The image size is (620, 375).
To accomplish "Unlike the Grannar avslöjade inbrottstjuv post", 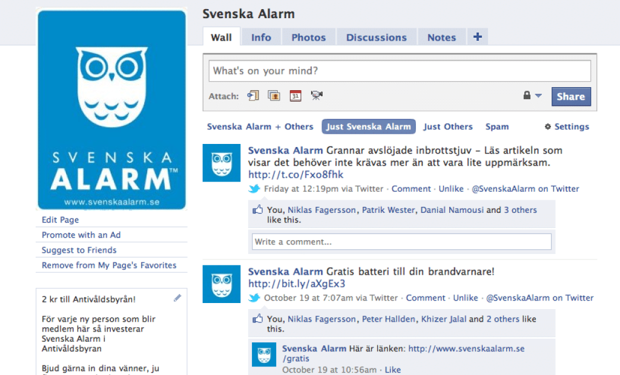I will [451, 188].
